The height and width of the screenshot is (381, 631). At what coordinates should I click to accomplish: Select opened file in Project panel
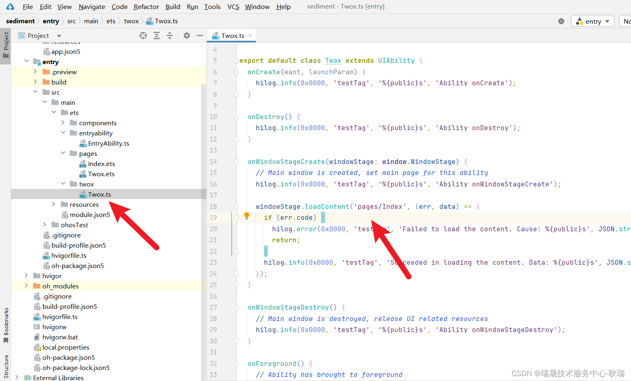143,35
